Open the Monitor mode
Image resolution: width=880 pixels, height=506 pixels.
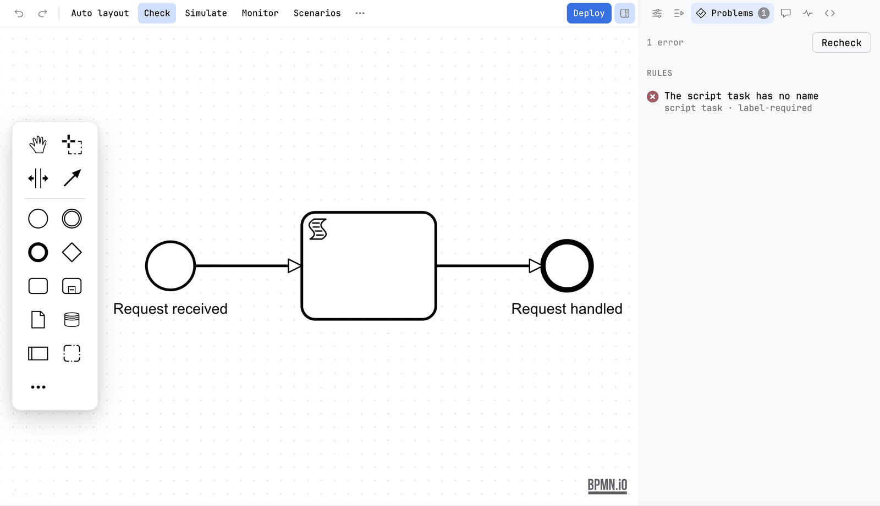coord(260,13)
